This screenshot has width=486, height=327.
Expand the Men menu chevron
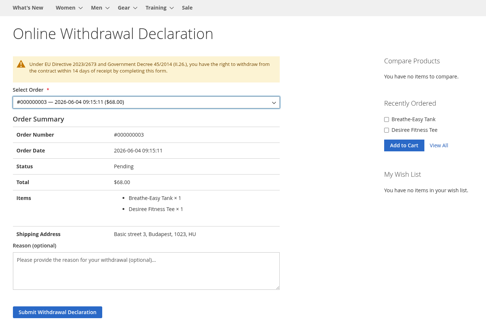coord(108,8)
